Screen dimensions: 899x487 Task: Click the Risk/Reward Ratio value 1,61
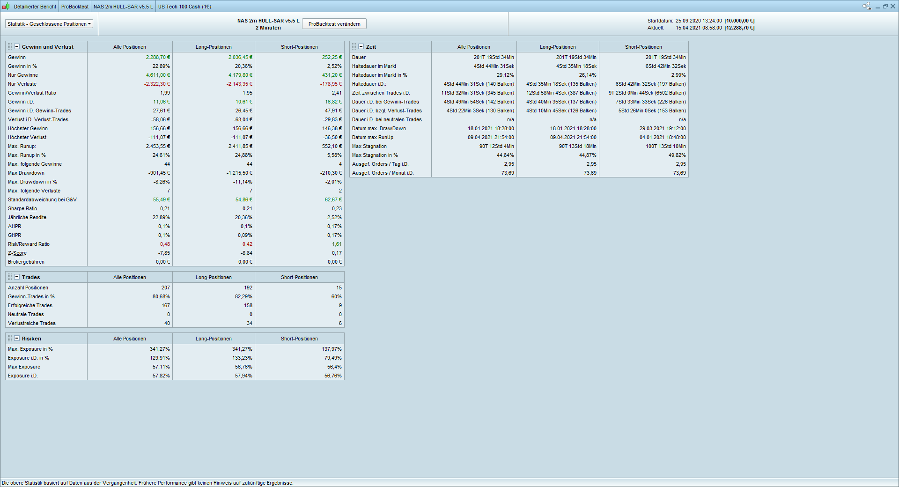point(337,244)
